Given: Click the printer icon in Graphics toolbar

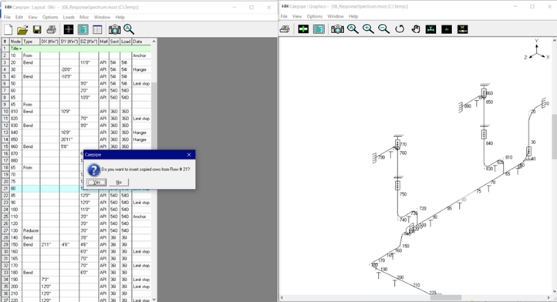Looking at the screenshot, I should tap(285, 29).
